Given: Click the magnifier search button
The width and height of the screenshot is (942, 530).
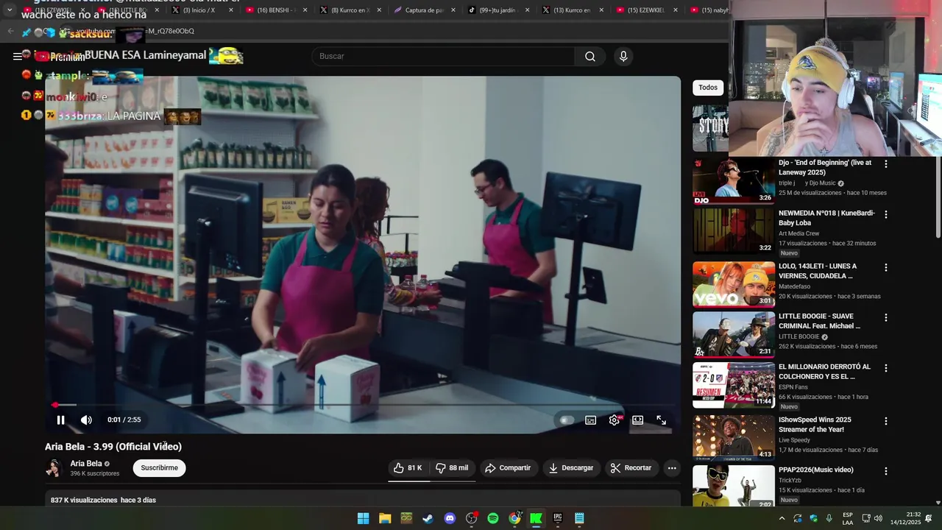Looking at the screenshot, I should (x=590, y=57).
